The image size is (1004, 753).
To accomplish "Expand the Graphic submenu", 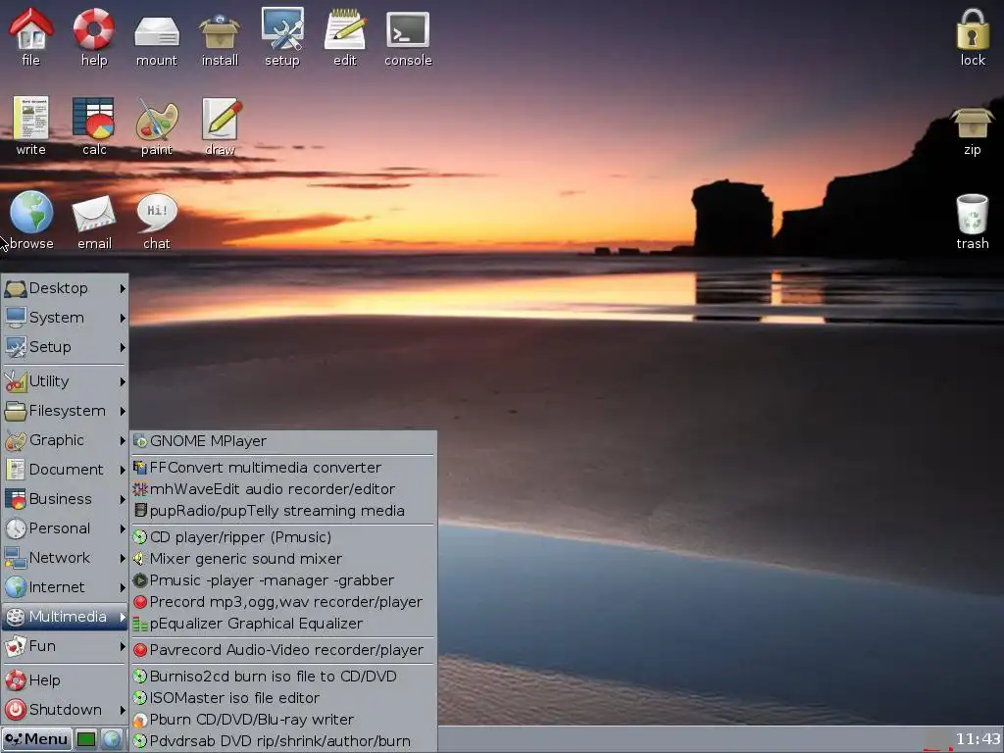I will point(65,440).
